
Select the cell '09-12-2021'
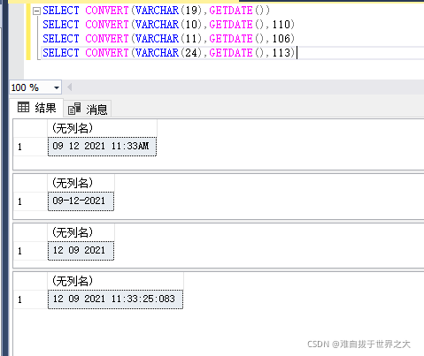point(81,201)
